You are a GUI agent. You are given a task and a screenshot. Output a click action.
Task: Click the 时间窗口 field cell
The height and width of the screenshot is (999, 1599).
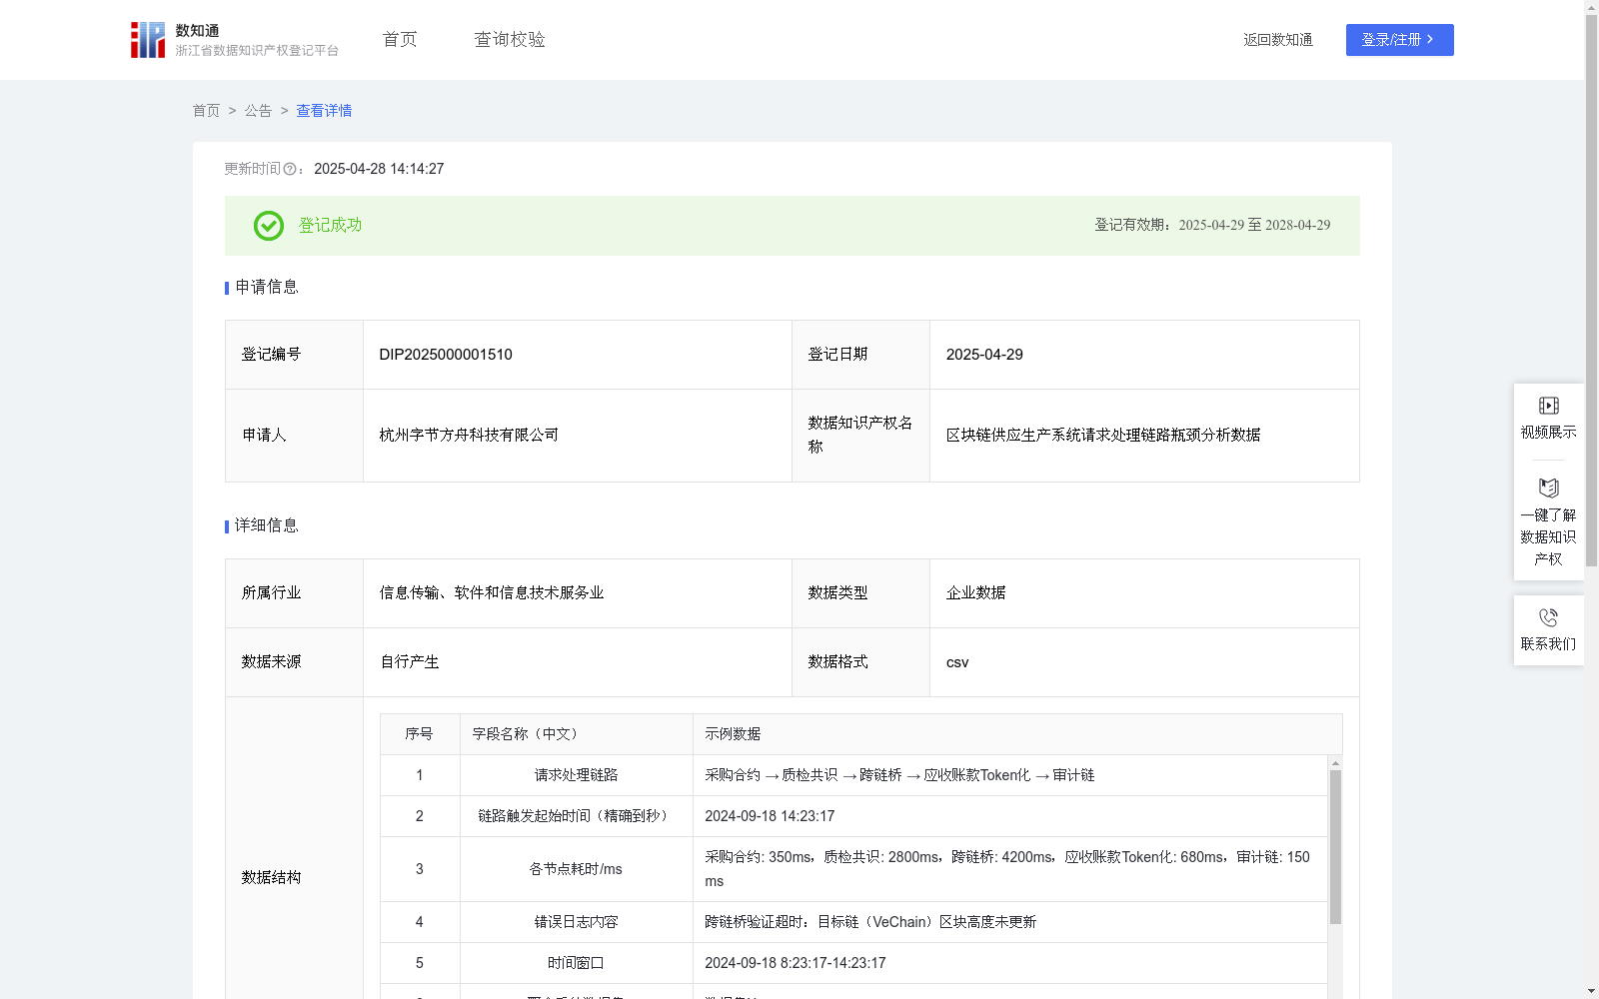point(576,963)
